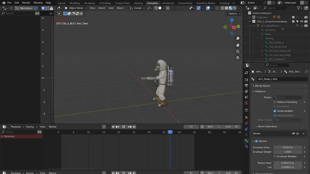The width and height of the screenshot is (310, 174).
Task: Uncheck the Local Location checkbox
Action: (x=275, y=111)
